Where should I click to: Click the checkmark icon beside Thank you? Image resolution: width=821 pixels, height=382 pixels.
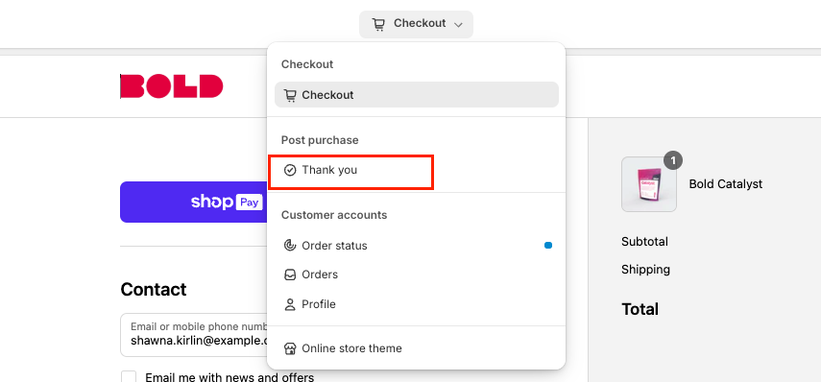290,170
